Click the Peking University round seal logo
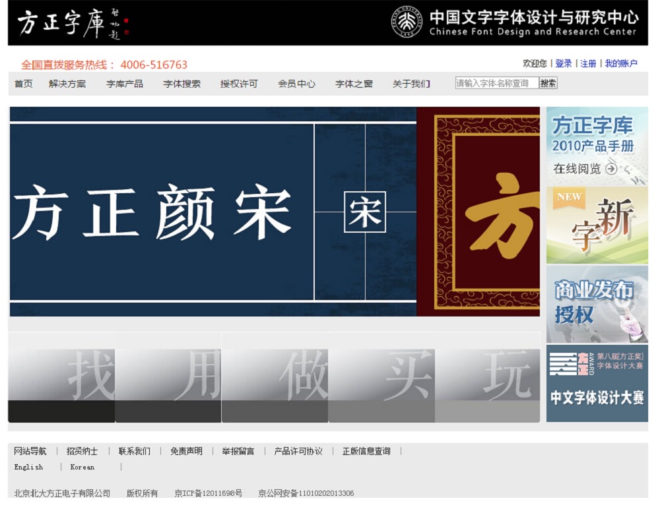This screenshot has width=660, height=511. click(x=407, y=22)
